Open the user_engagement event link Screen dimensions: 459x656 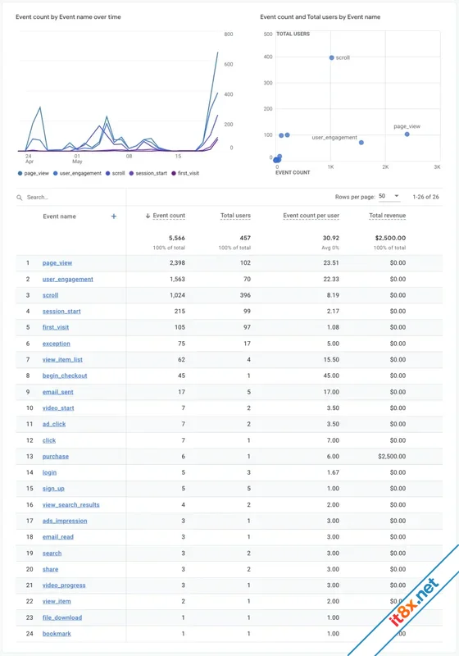click(x=68, y=279)
